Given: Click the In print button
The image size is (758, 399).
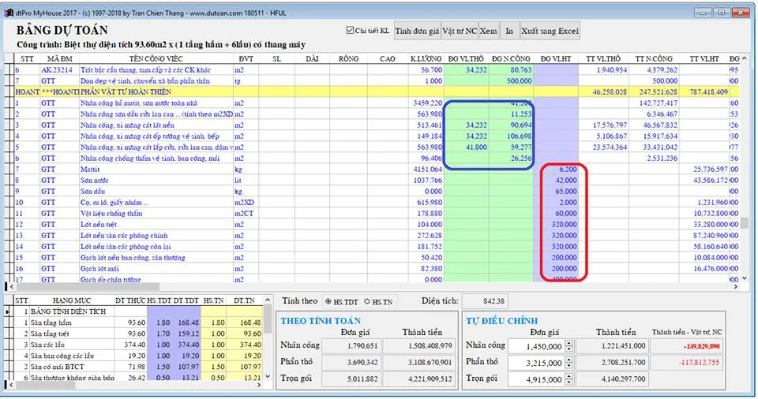Looking at the screenshot, I should 509,31.
